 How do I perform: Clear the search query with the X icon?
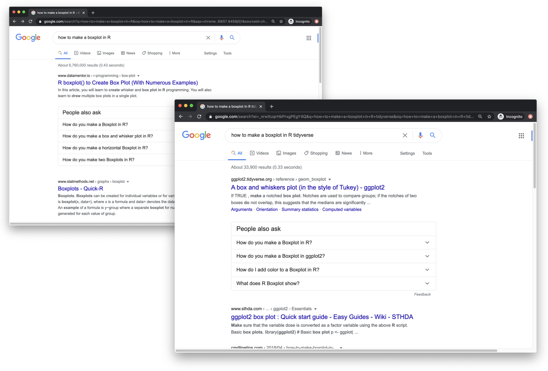405,135
